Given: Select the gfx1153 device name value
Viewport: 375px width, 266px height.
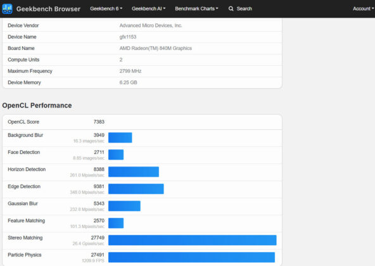Looking at the screenshot, I should coord(128,37).
